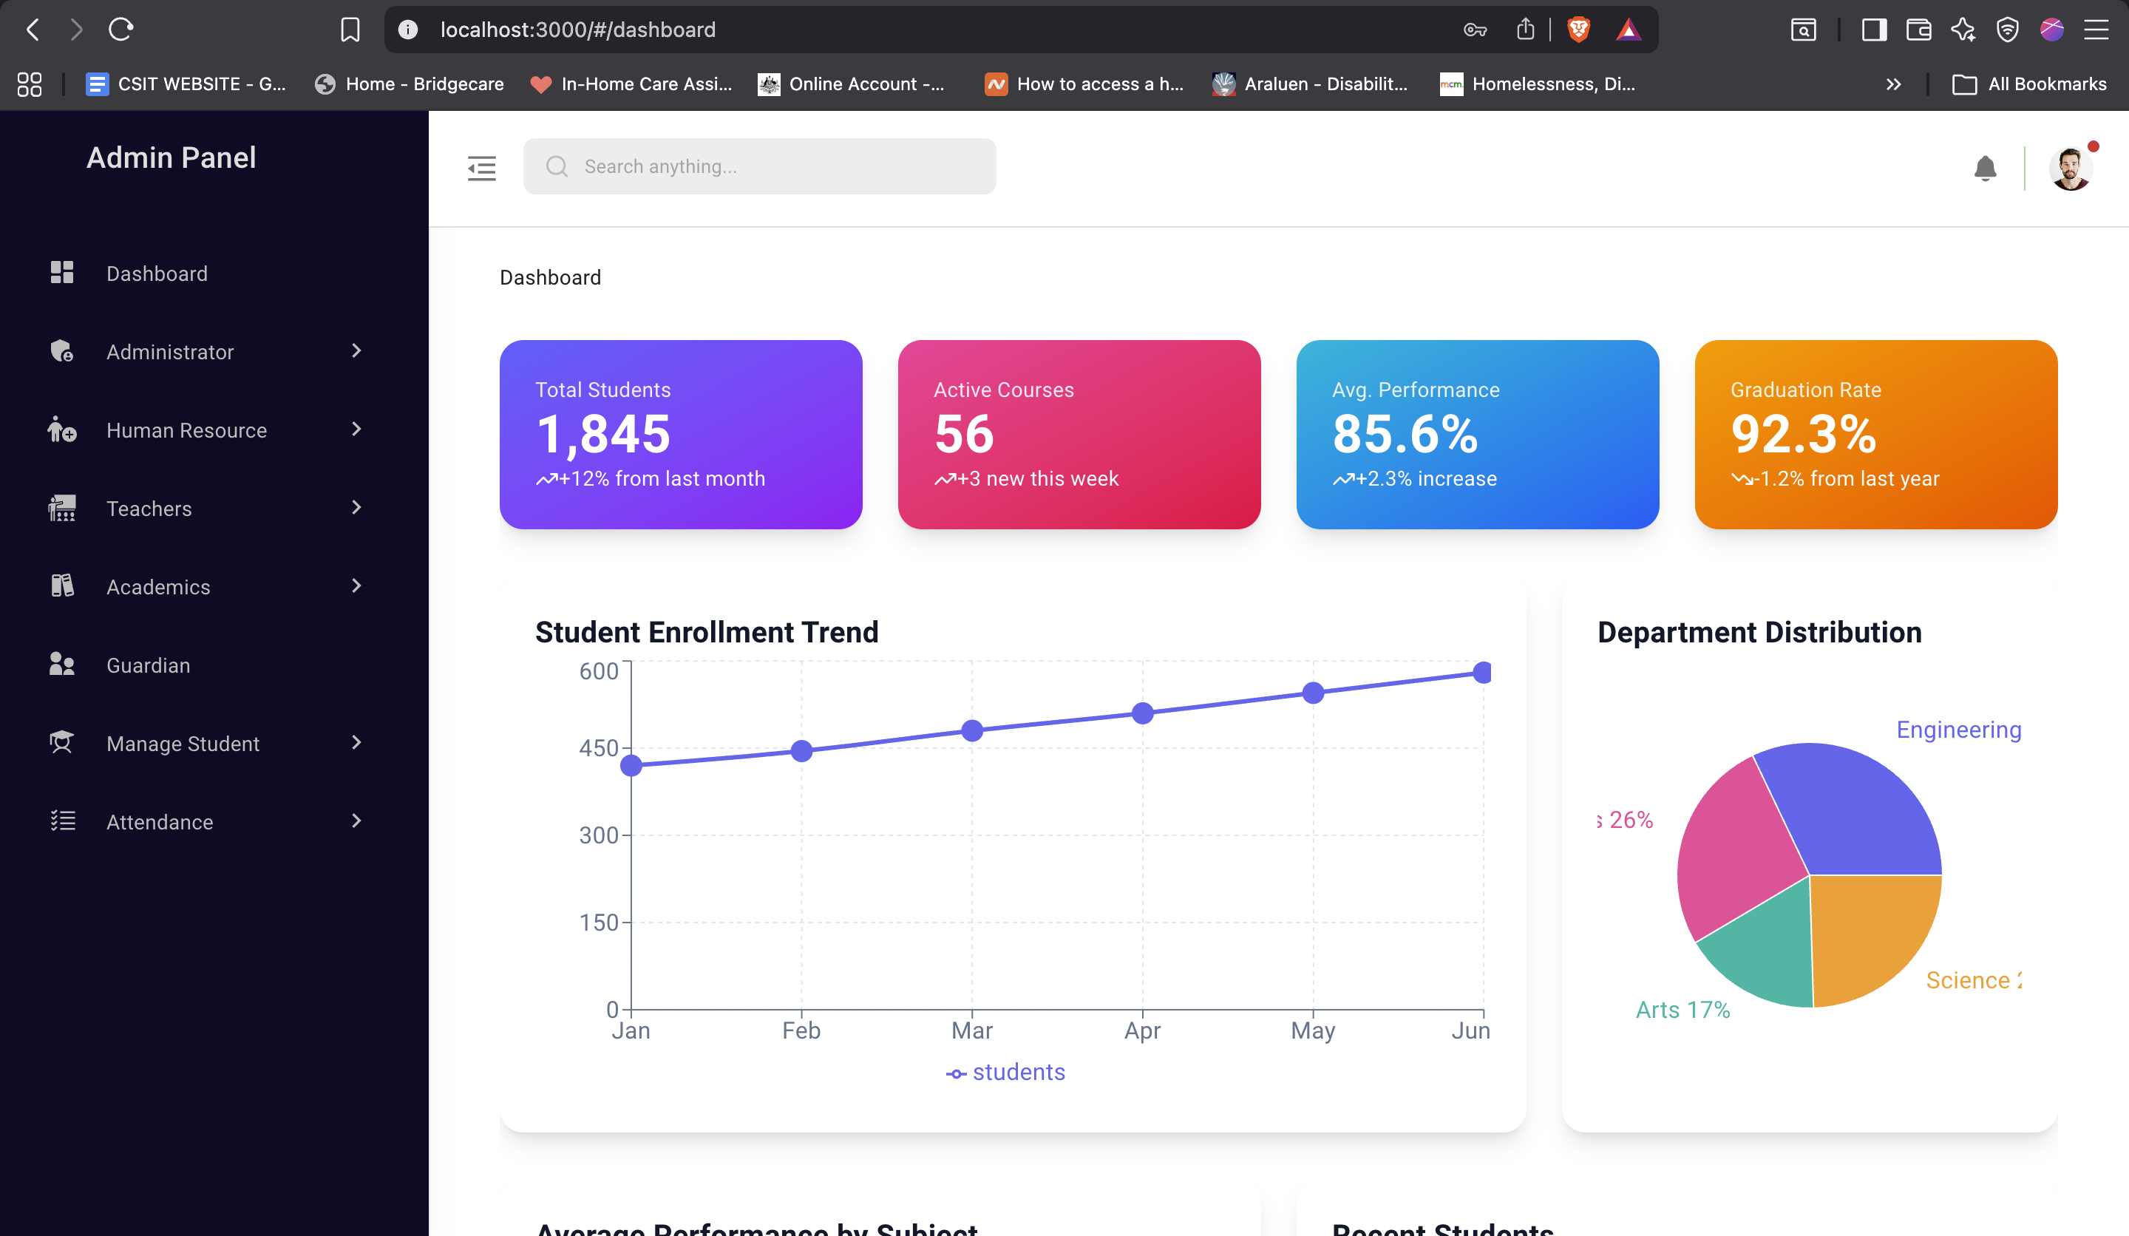Expand the Teachers submenu chevron
This screenshot has width=2129, height=1236.
point(356,507)
